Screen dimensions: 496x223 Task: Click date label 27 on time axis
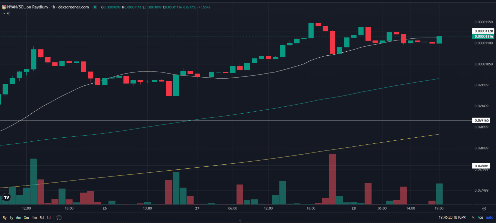pos(198,208)
